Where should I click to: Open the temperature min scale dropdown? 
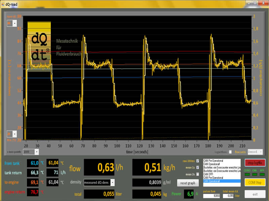coord(14,134)
